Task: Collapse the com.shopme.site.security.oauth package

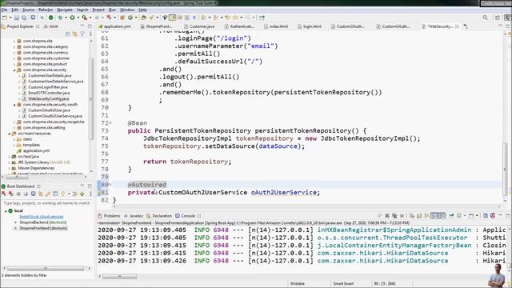Action: coord(14,105)
